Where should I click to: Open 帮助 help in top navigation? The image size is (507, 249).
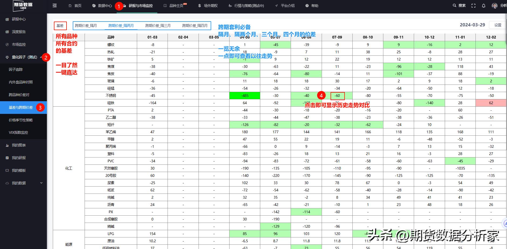(x=312, y=6)
